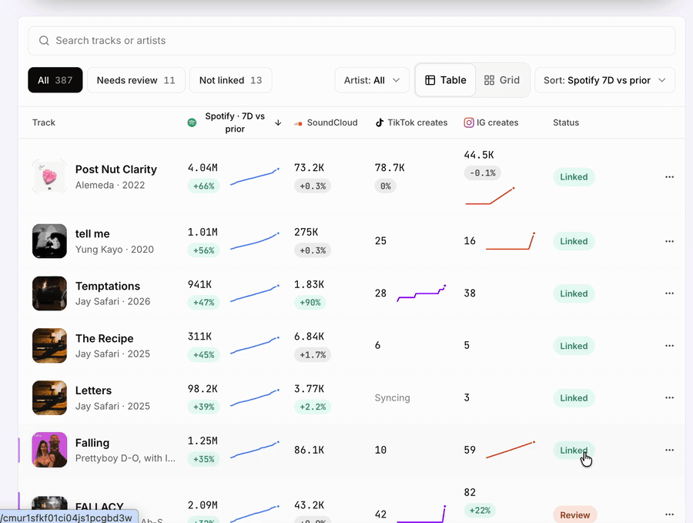Click the +66% badge for Post Nut Clarity

[203, 186]
